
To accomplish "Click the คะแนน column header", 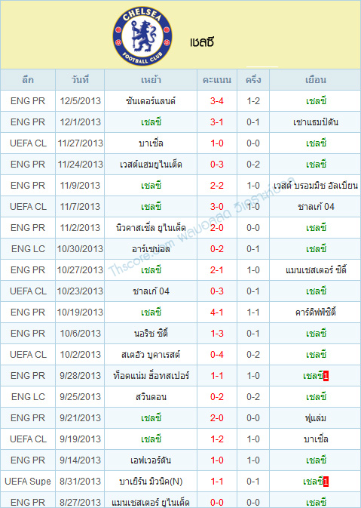I will pyautogui.click(x=217, y=80).
